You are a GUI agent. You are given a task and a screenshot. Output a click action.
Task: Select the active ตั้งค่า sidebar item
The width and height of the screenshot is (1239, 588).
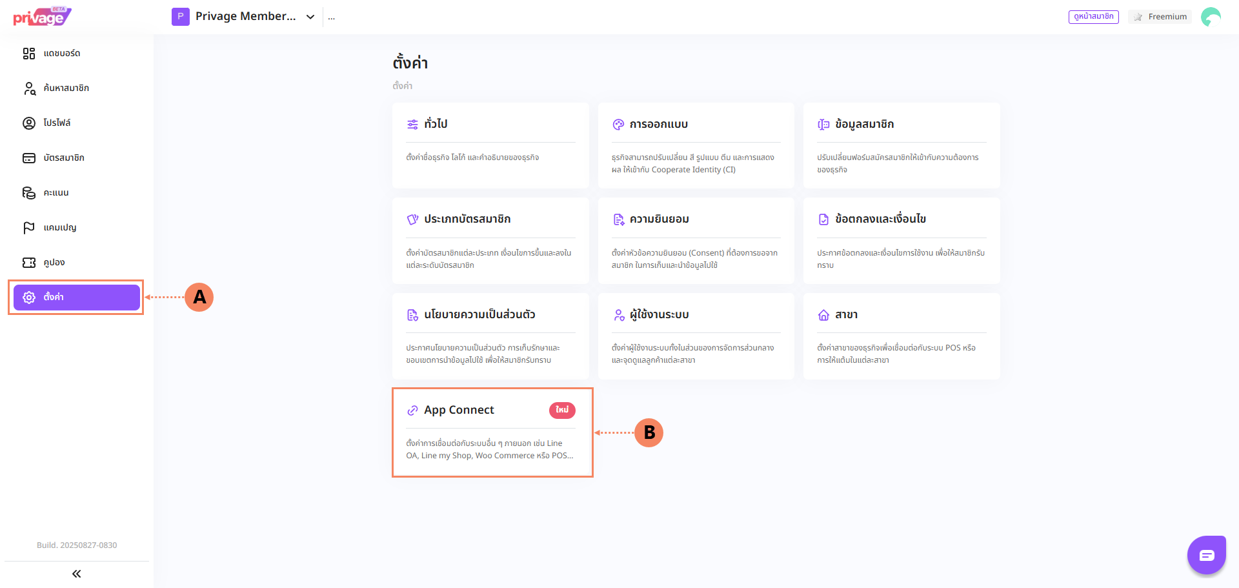76,298
